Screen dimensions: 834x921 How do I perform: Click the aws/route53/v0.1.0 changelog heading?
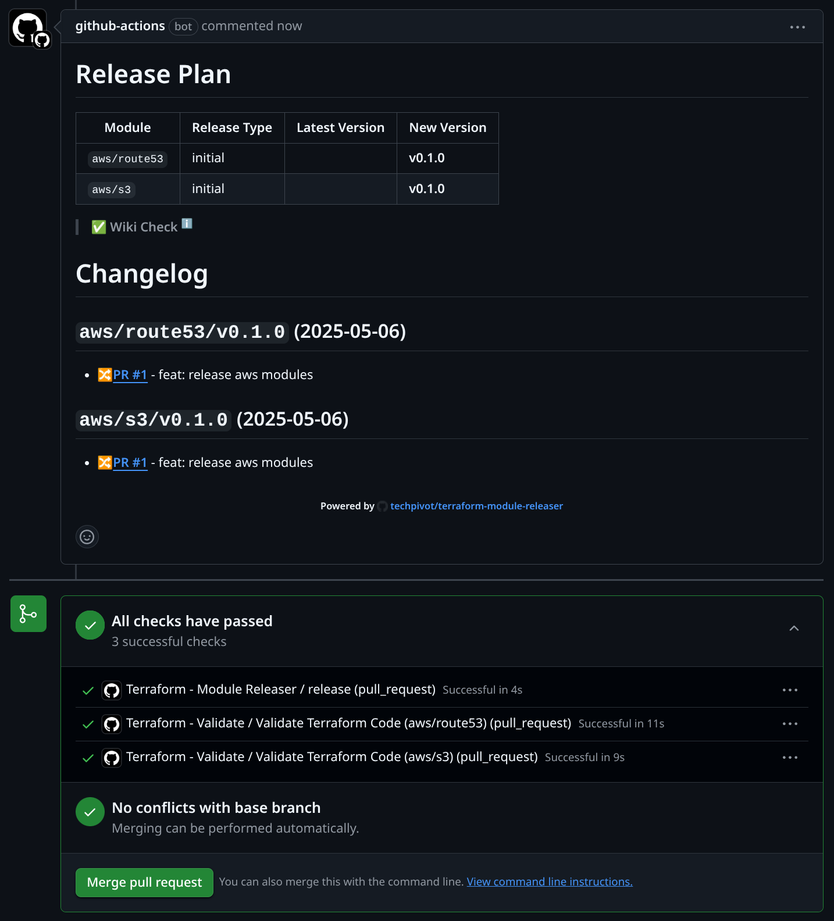(x=241, y=332)
